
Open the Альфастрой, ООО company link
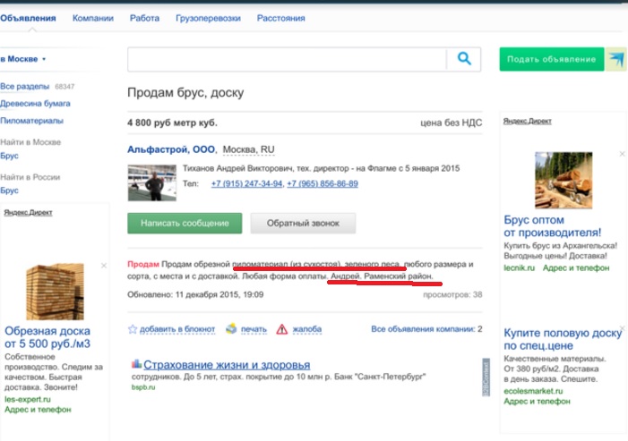pos(171,149)
